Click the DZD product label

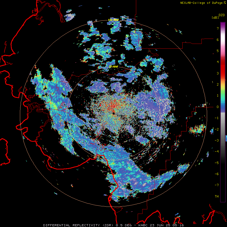pos(222,15)
